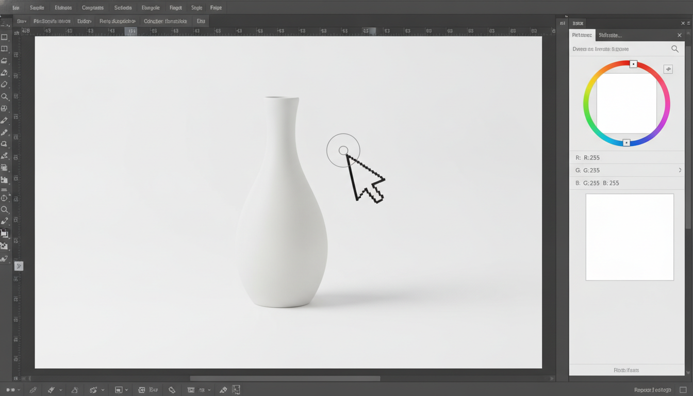This screenshot has height=396, width=693.
Task: Click the eyedropper icon near bottom bar end
Action: (x=223, y=390)
